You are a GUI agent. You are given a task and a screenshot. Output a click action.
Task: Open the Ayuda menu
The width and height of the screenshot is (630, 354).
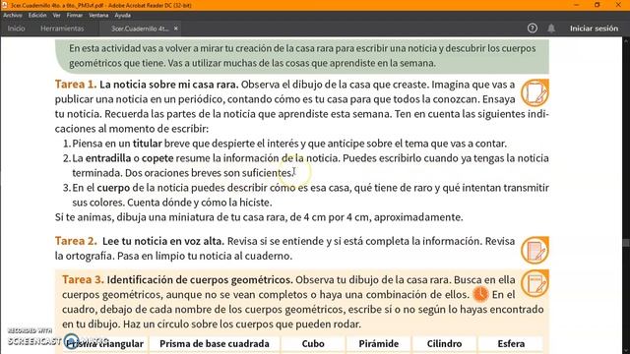point(122,16)
